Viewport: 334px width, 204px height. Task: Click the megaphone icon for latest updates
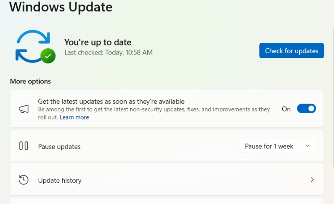point(24,109)
